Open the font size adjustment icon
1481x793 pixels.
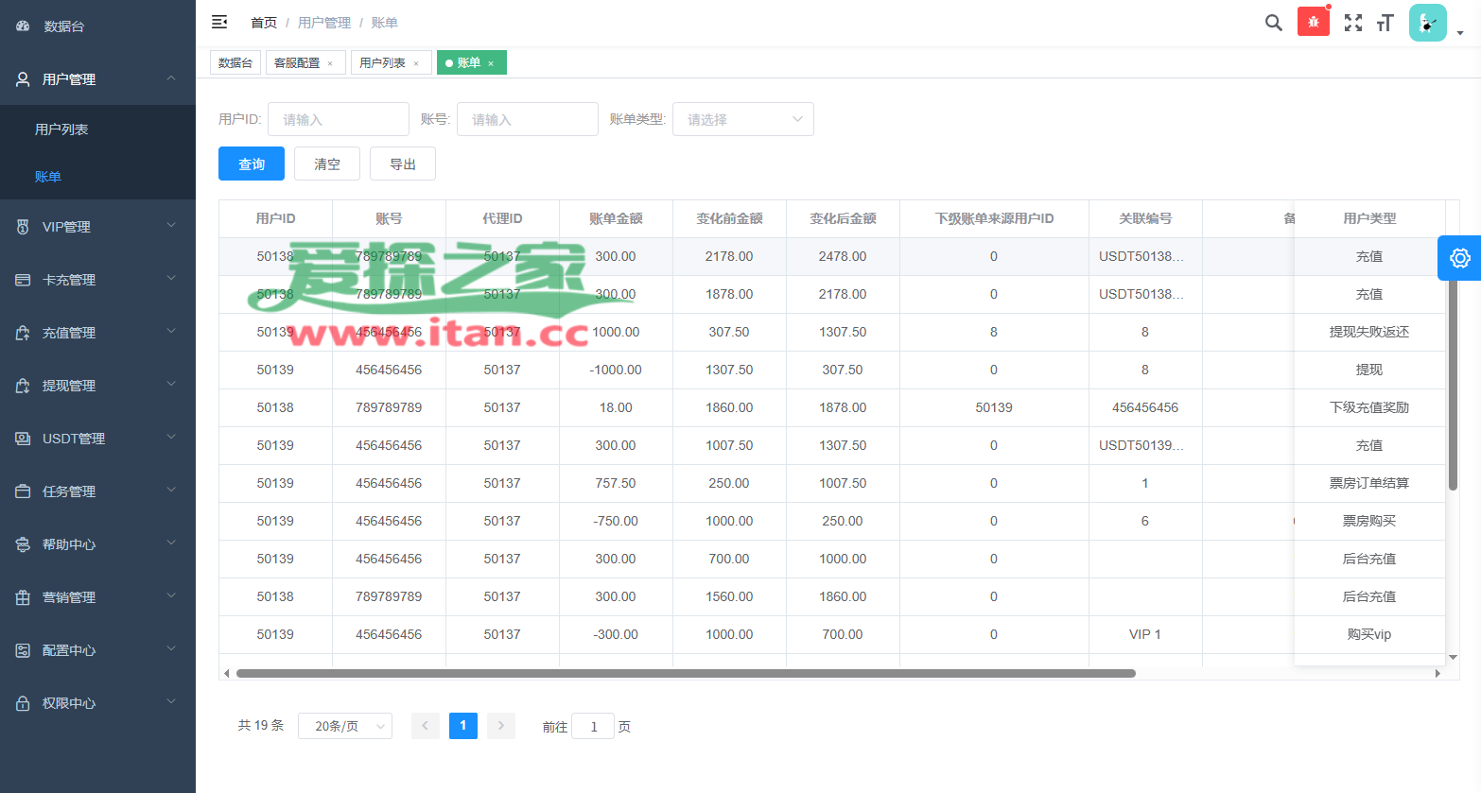(1385, 23)
